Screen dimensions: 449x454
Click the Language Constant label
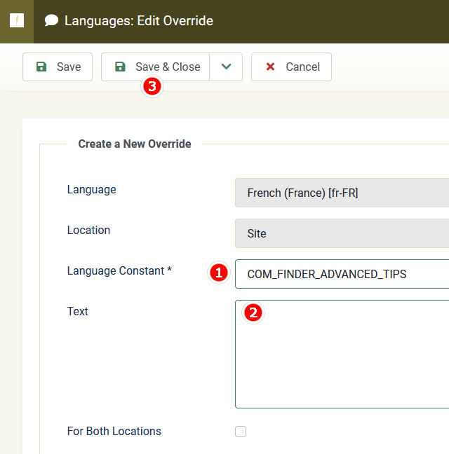coord(119,270)
